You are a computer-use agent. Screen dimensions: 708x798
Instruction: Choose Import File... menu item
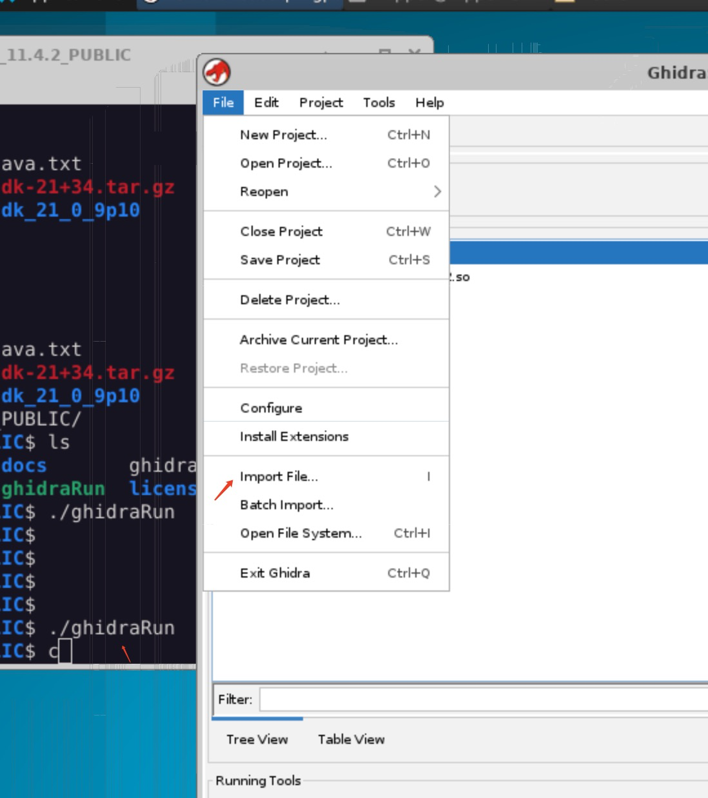(x=326, y=476)
